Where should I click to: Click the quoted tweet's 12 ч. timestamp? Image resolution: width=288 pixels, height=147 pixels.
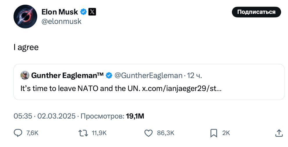pyautogui.click(x=195, y=76)
